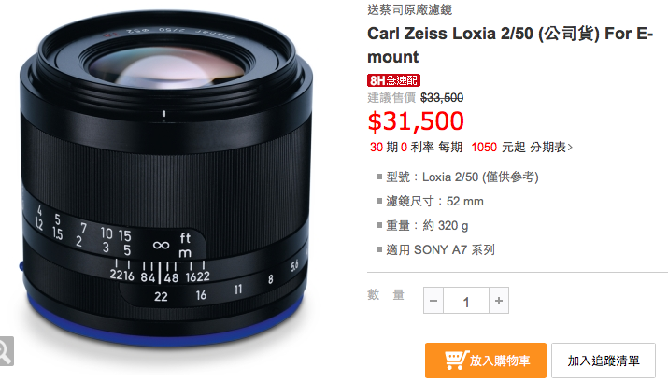Click the Zeiss lens product photo

point(166,179)
